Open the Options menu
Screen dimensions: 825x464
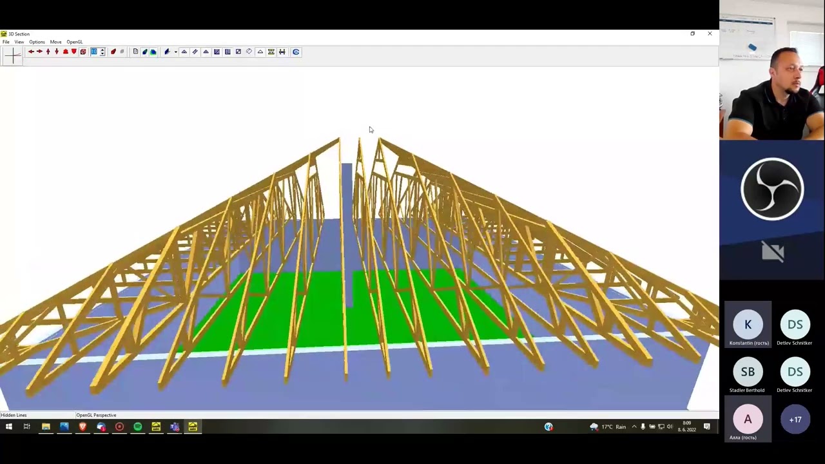click(37, 42)
